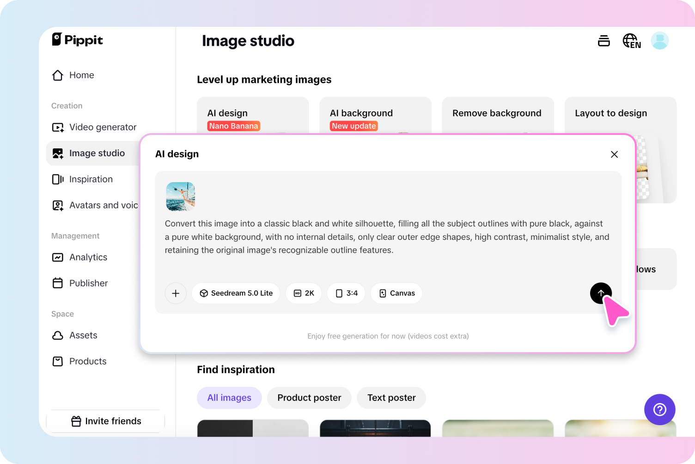Click the Space section label
The height and width of the screenshot is (464, 695).
tap(63, 314)
